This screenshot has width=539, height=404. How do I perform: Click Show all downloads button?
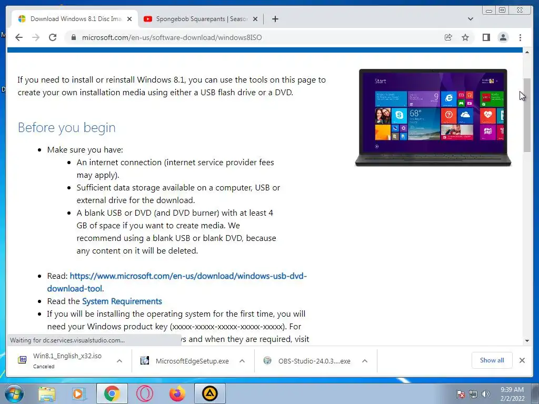(x=492, y=360)
